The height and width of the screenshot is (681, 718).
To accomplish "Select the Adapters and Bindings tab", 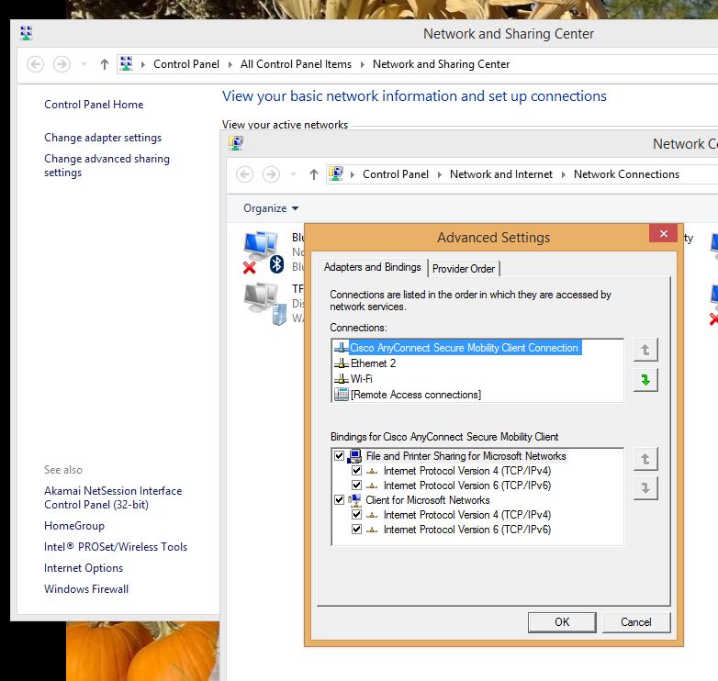I will click(372, 267).
